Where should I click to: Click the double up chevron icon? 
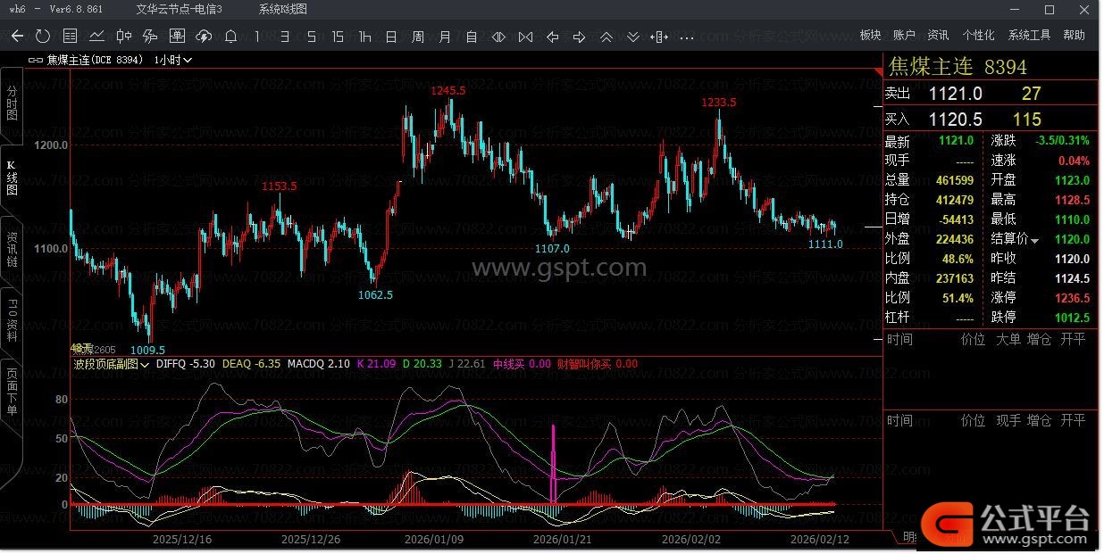(x=606, y=37)
